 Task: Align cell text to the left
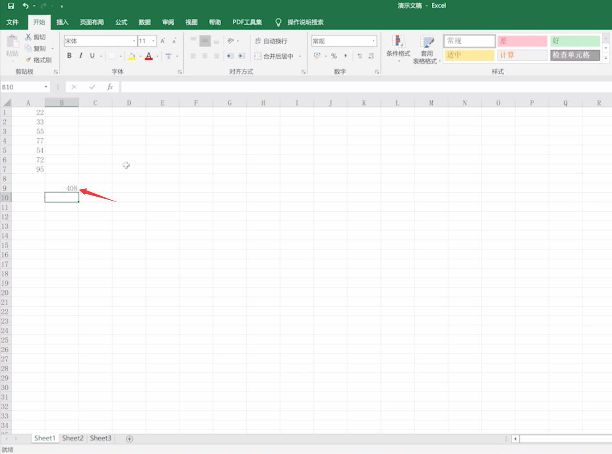point(193,56)
